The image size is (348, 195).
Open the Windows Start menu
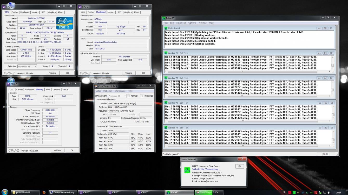point(5,192)
